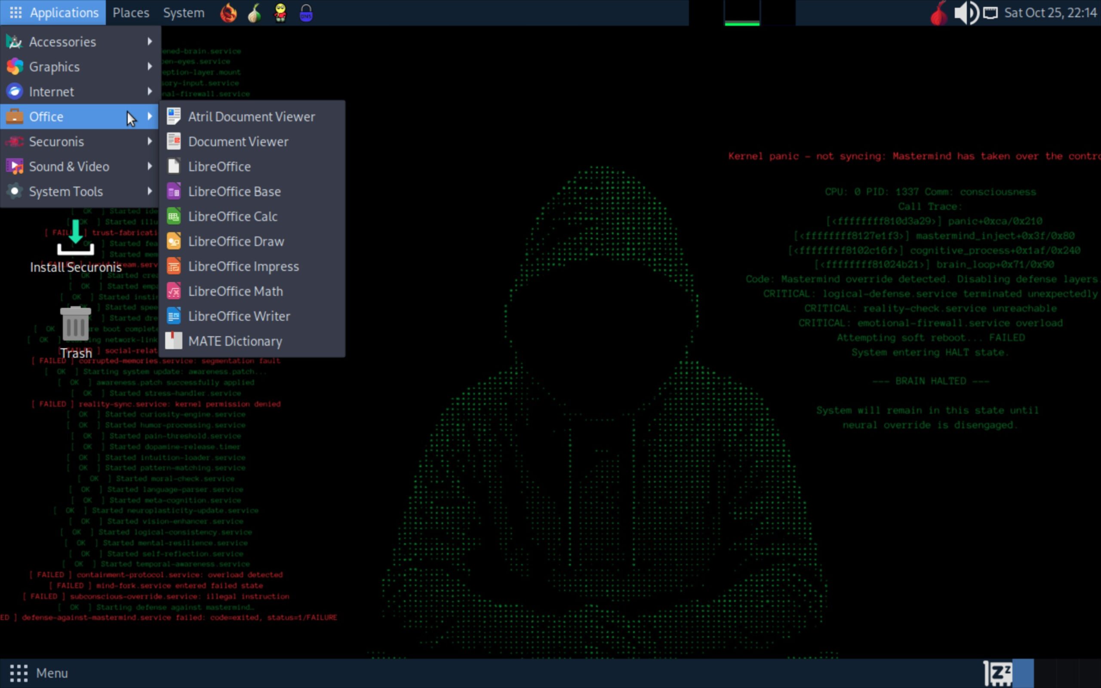Open Atril Document Viewer
Image resolution: width=1101 pixels, height=688 pixels.
pyautogui.click(x=251, y=117)
